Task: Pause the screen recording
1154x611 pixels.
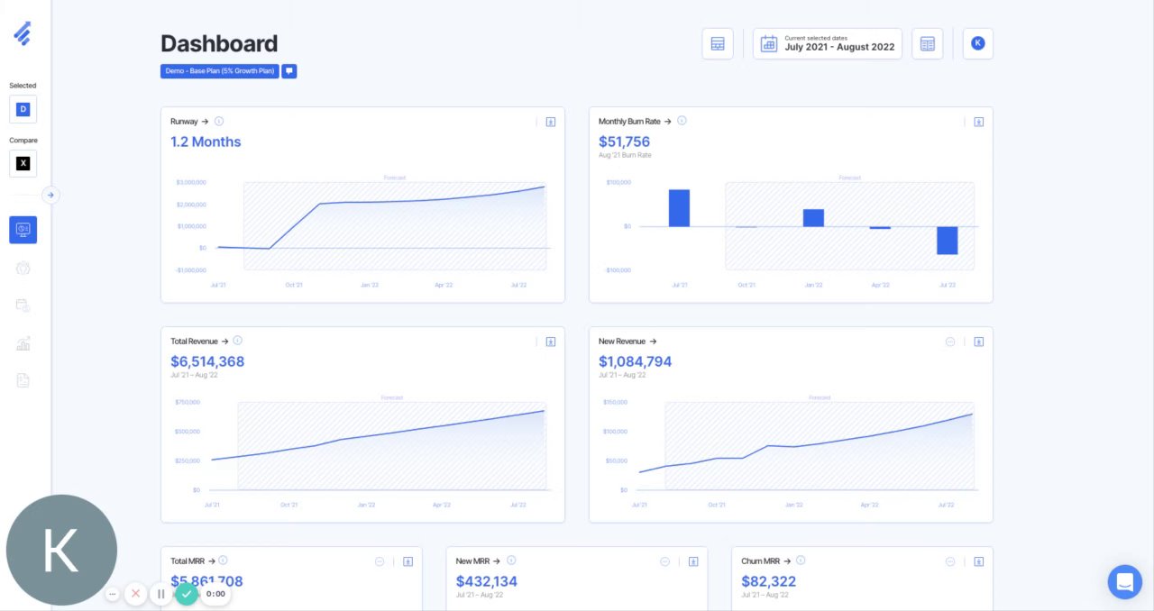Action: (160, 594)
